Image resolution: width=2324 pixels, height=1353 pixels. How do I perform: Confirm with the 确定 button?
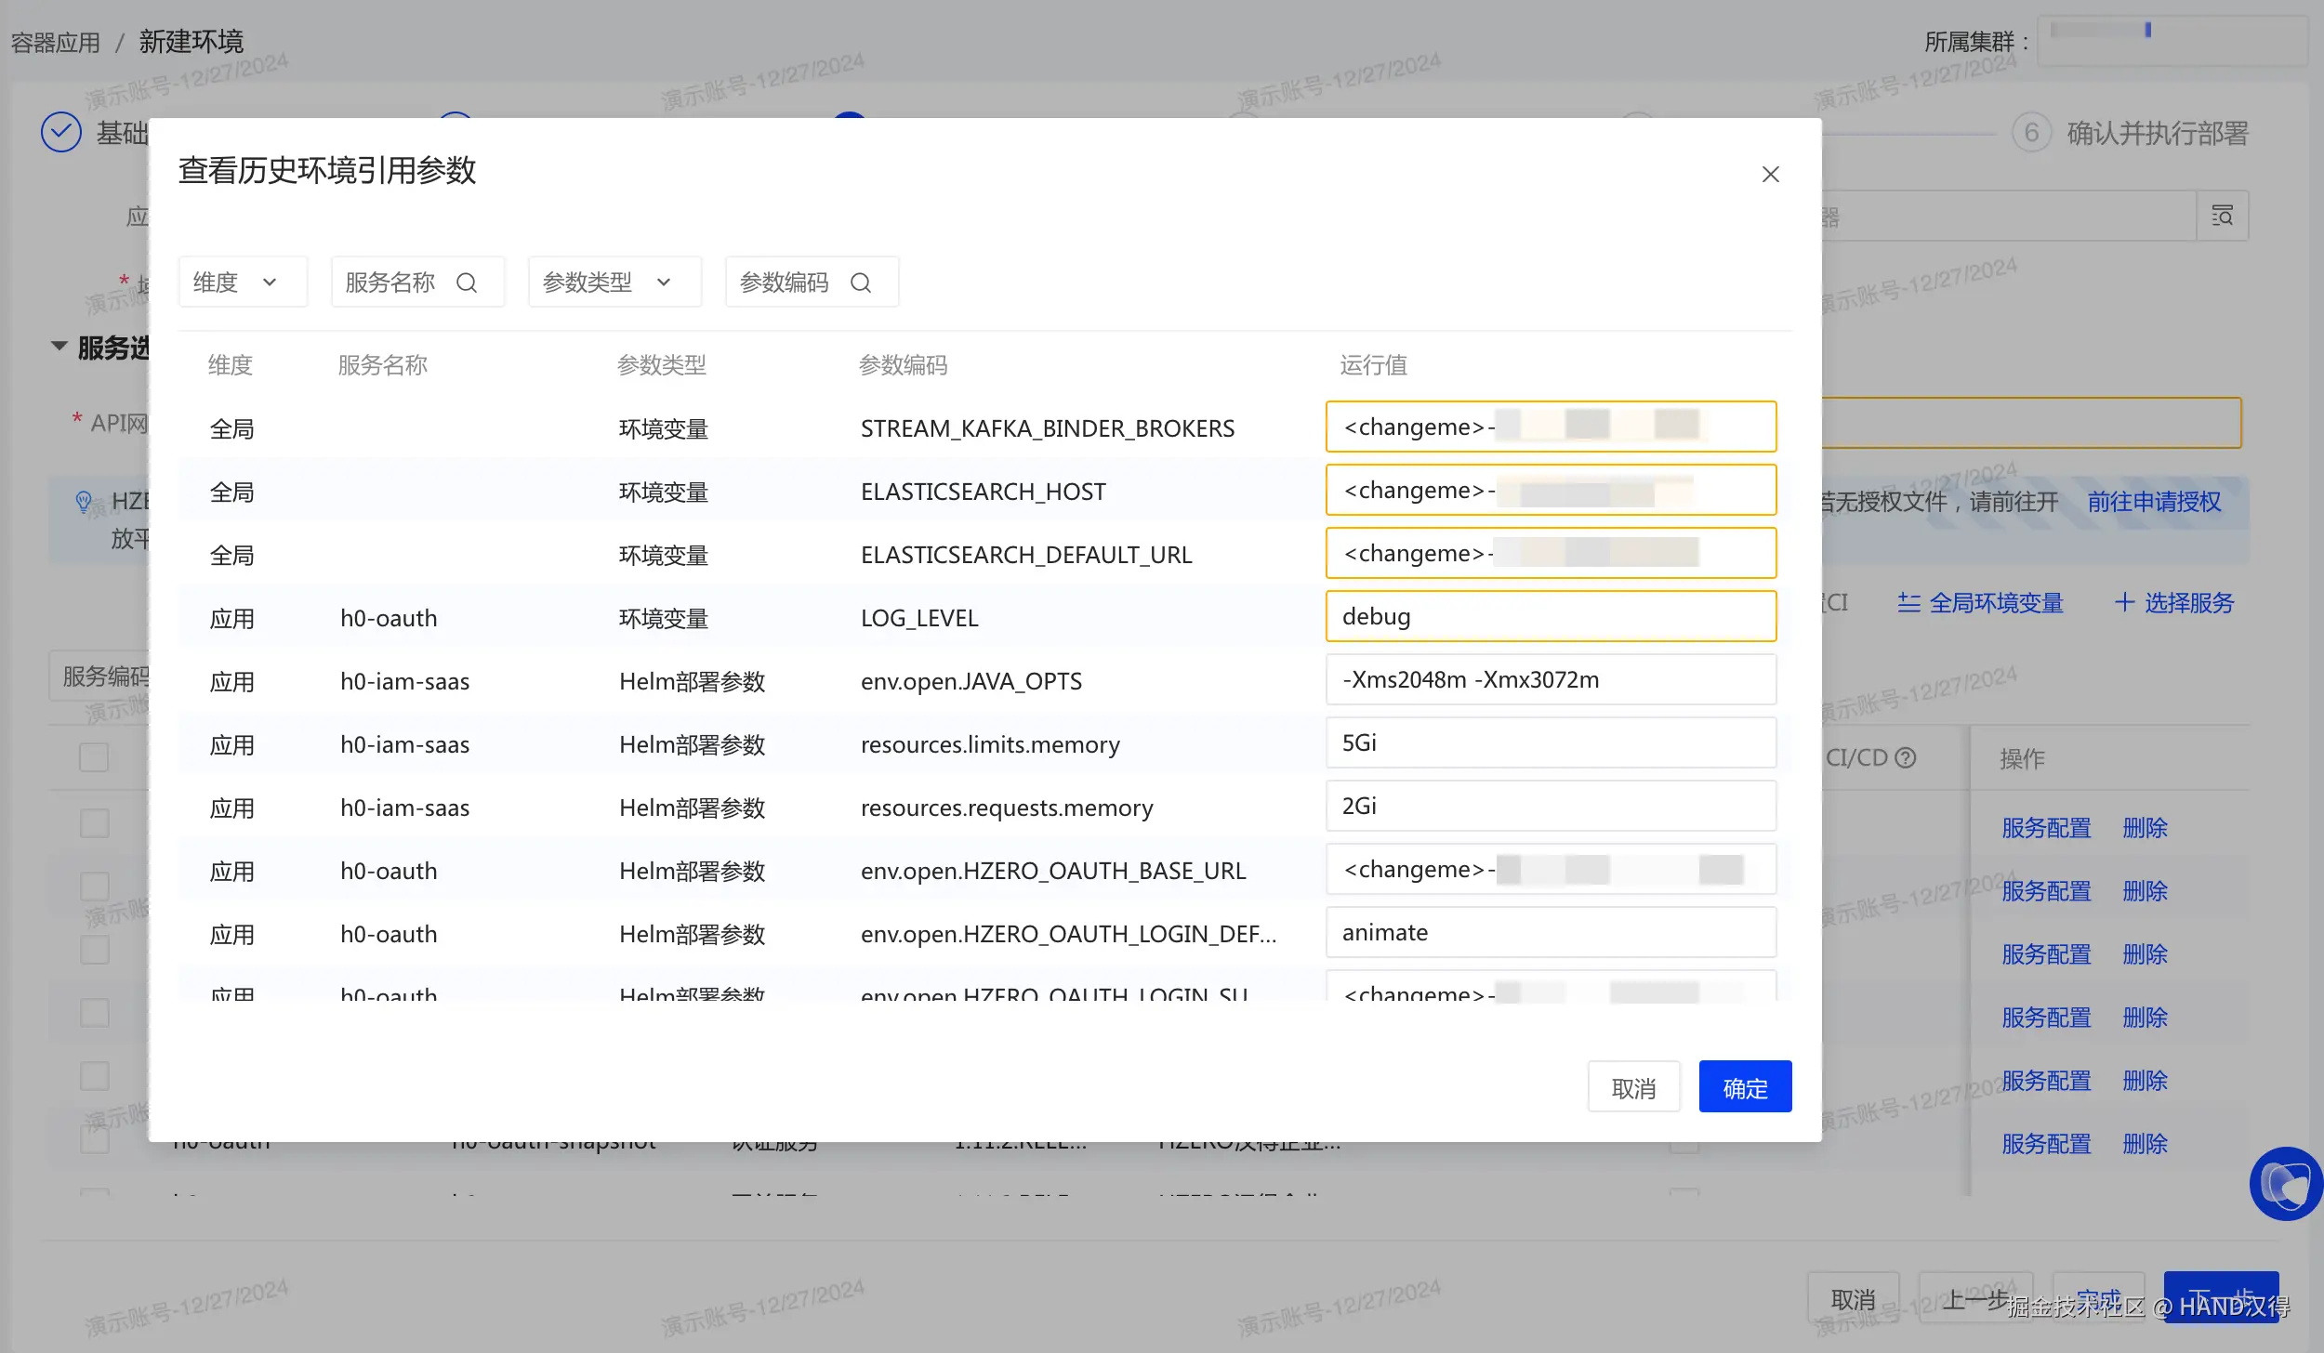pos(1744,1087)
